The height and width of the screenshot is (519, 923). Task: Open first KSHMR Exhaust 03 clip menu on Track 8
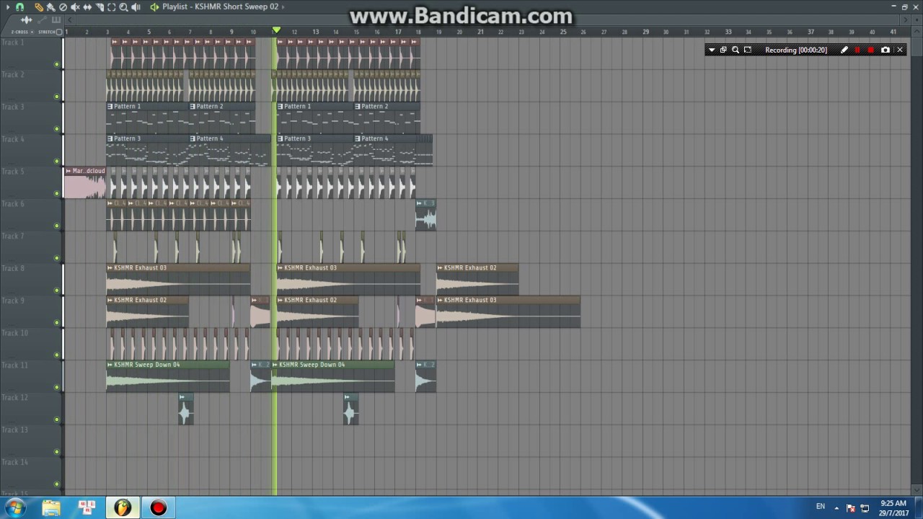coord(110,268)
